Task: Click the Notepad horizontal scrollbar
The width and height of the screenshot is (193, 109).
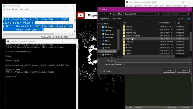Action: click(x=29, y=34)
